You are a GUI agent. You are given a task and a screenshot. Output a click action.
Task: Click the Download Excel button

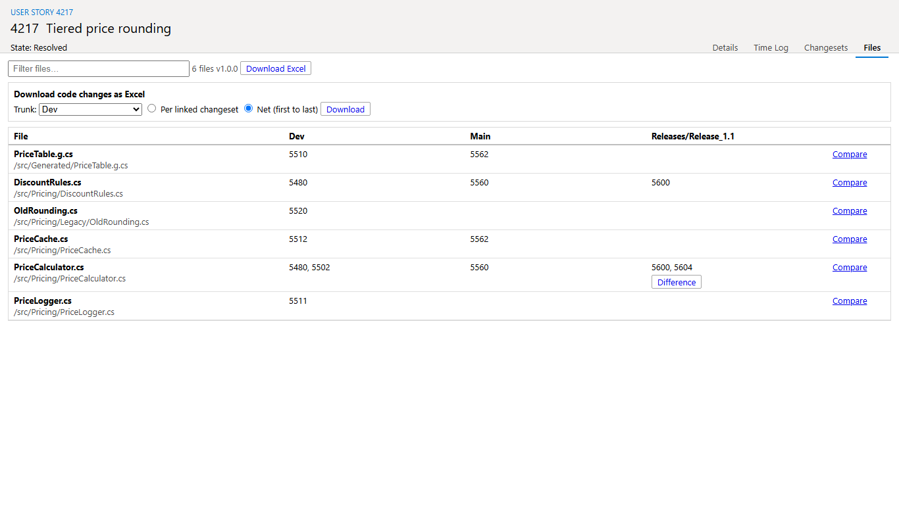[276, 68]
